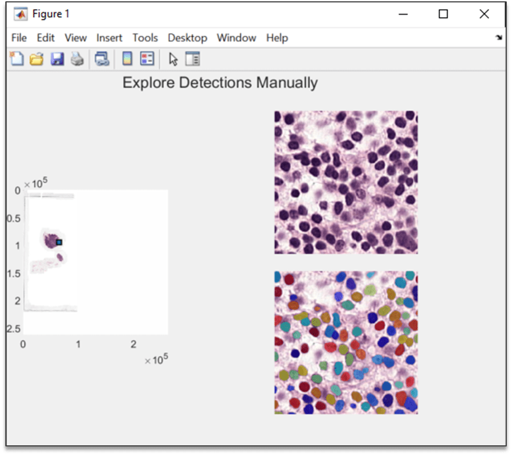Open a file using the folder icon
This screenshot has width=512, height=455.
pyautogui.click(x=36, y=59)
